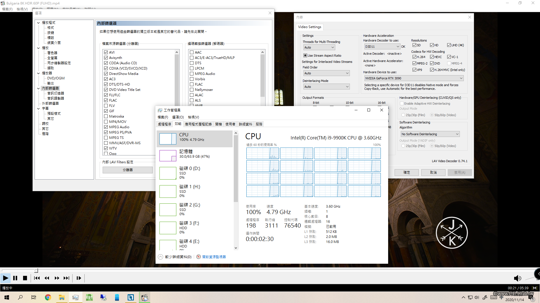The width and height of the screenshot is (540, 303).
Task: Switch to the 處理程序 tab in Task Manager
Action: (164, 124)
